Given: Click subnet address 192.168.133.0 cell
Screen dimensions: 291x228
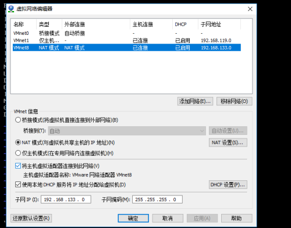Looking at the screenshot, I should point(216,48).
